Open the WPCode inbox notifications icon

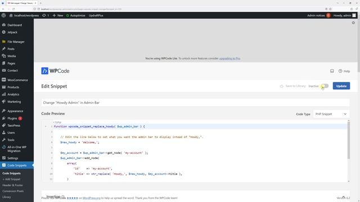pyautogui.click(x=332, y=71)
